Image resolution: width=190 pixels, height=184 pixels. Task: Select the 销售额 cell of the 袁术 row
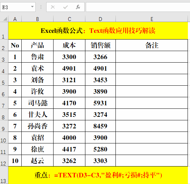click(100, 68)
